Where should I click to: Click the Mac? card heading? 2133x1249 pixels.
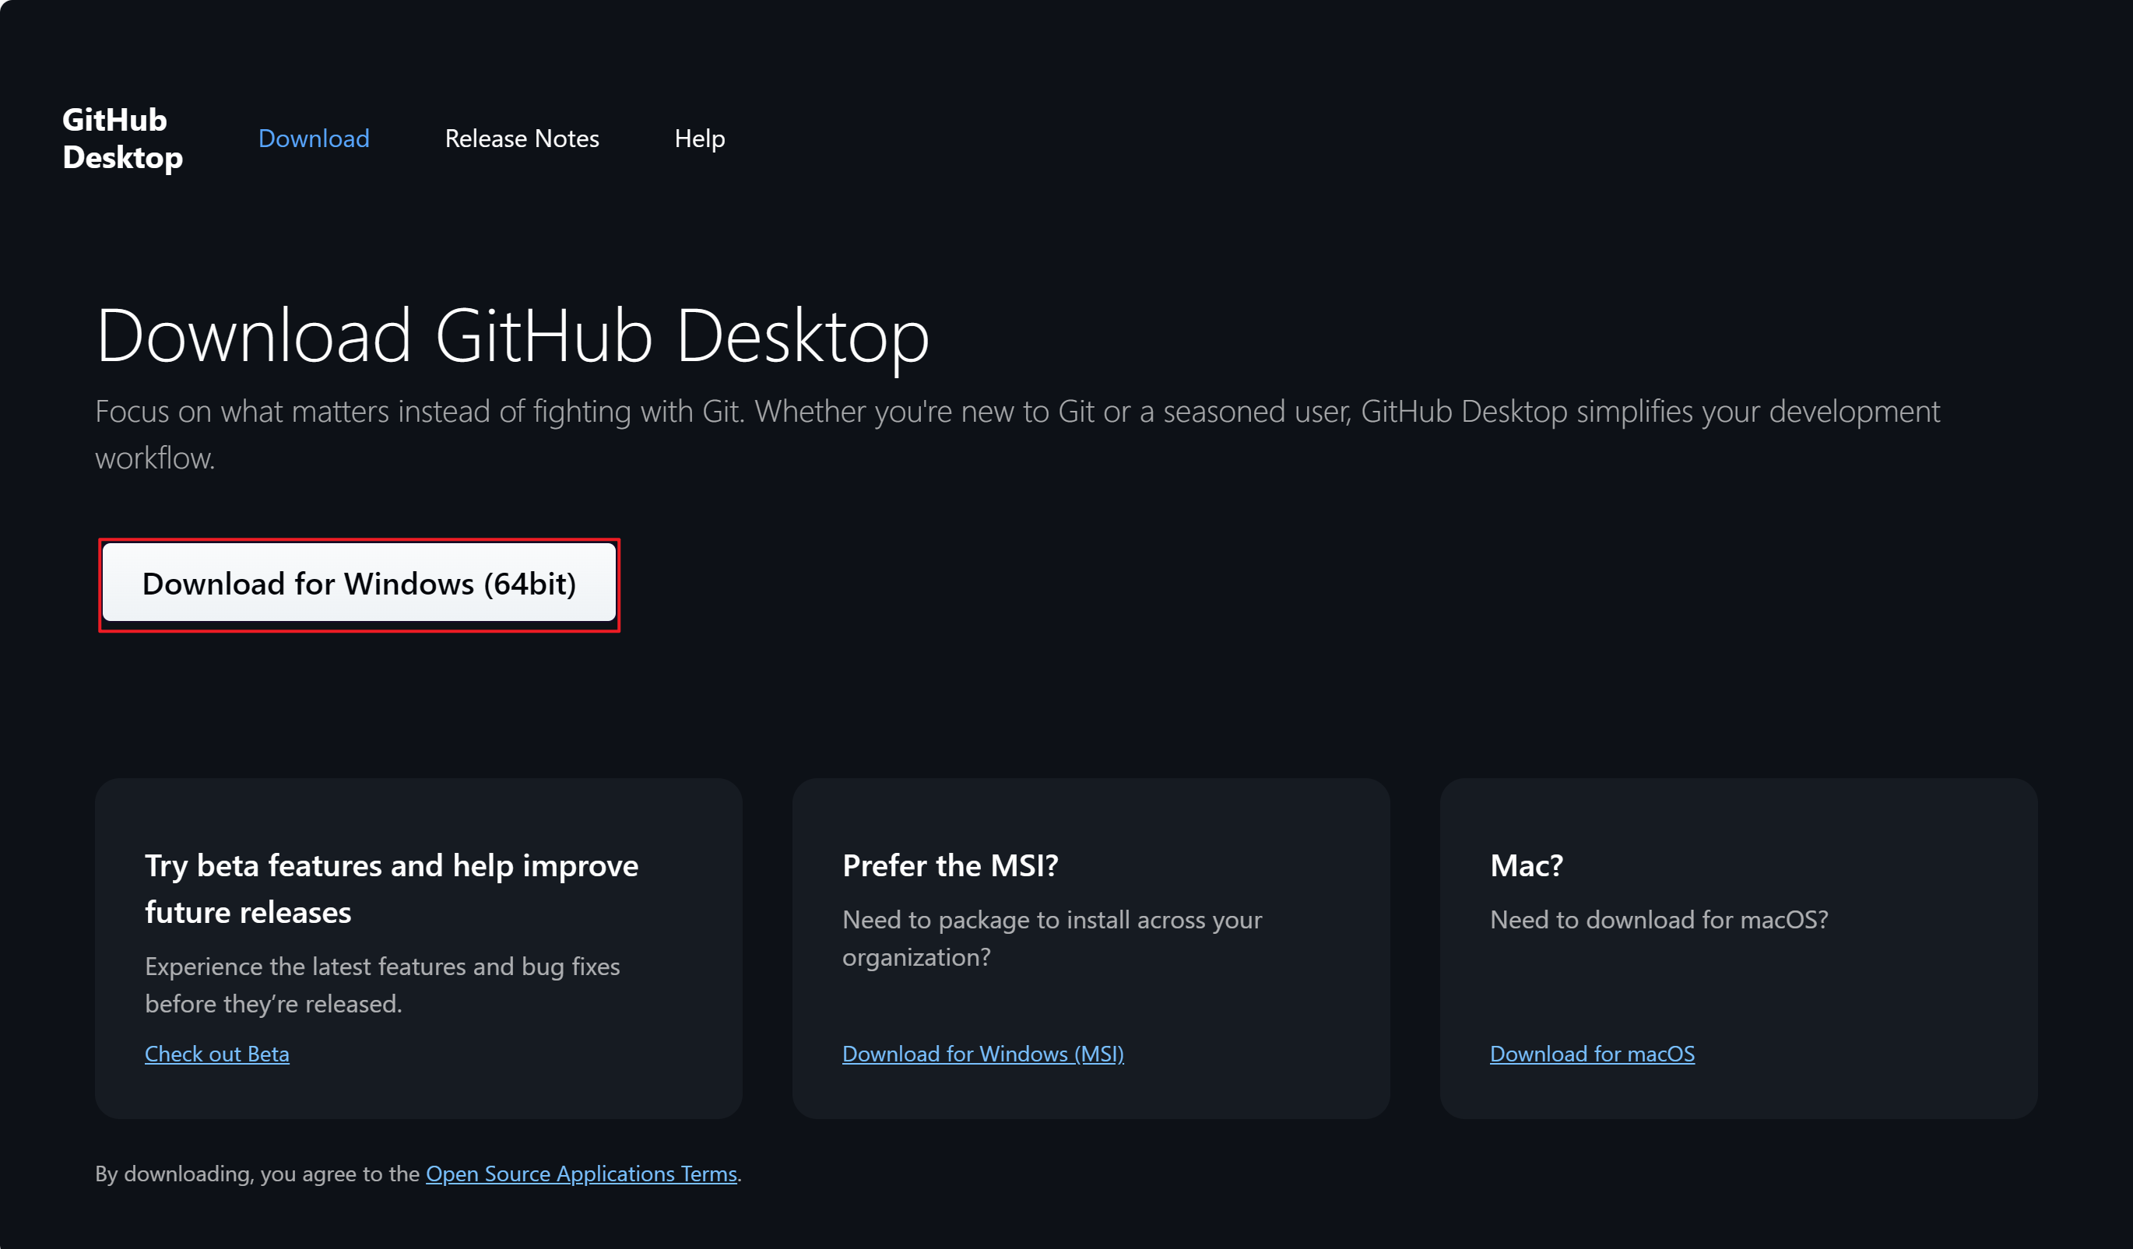(x=1525, y=865)
